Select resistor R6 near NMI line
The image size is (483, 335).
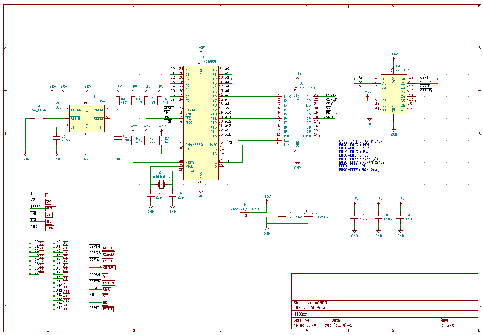coord(159,101)
